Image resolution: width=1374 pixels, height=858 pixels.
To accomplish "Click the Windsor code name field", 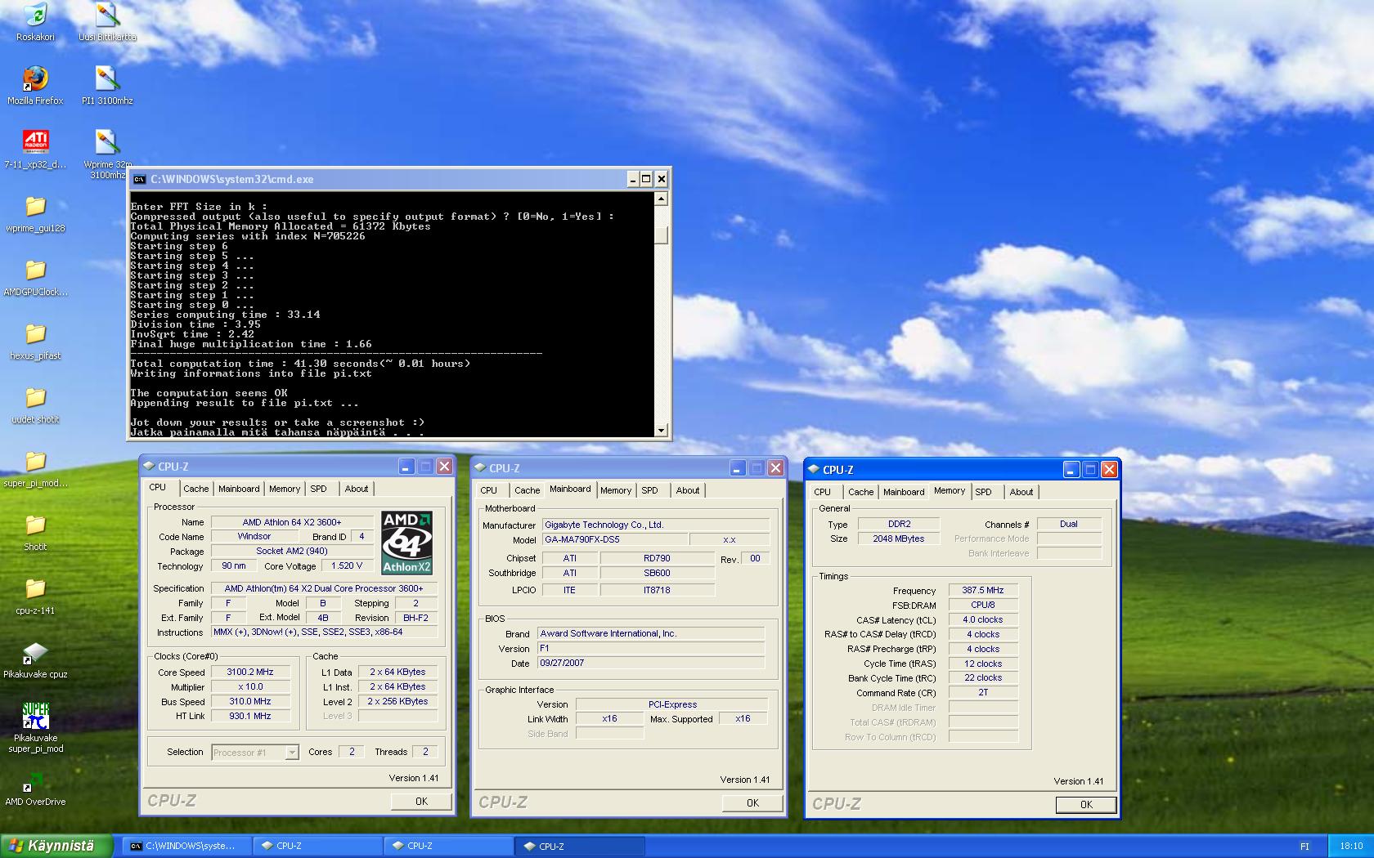I will [254, 536].
